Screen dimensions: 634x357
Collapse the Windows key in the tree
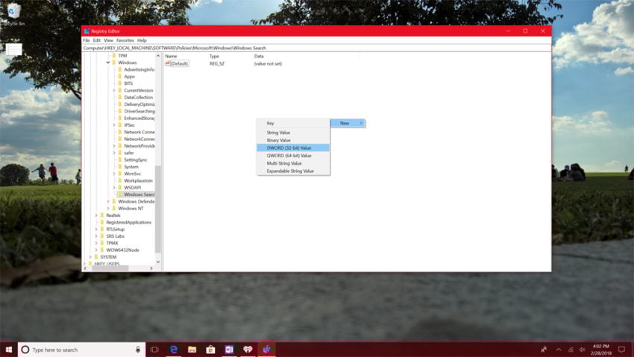108,63
